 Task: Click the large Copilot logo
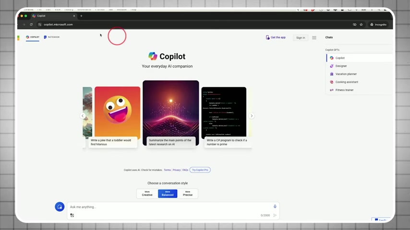pyautogui.click(x=153, y=56)
